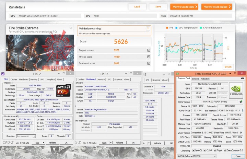247x159 pixels.
Task: Click the Save button in Run details
Action: click(158, 7)
